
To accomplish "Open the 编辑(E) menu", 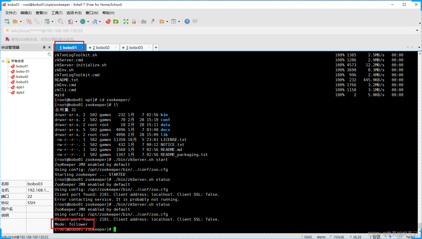I will tap(26, 13).
